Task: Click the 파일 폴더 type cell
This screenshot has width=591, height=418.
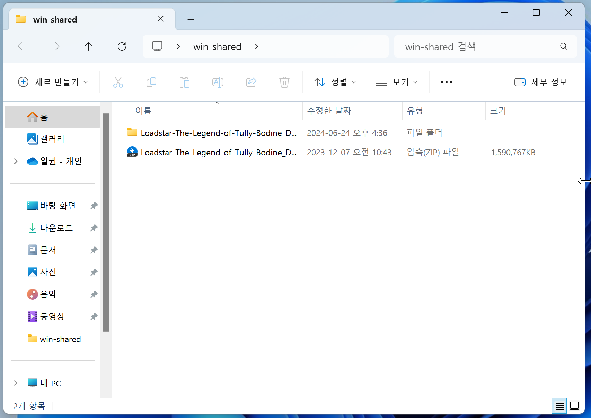Action: pyautogui.click(x=424, y=133)
